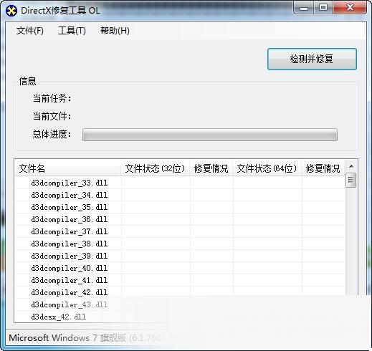Click the 文件状态(32位) column header
Viewport: 372px width, 351px height.
[156, 168]
